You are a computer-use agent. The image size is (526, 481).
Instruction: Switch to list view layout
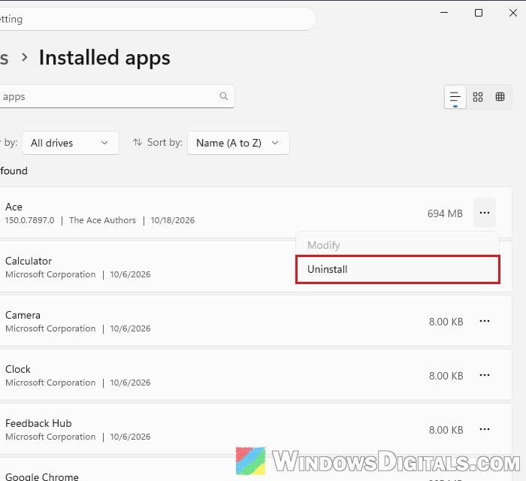pyautogui.click(x=455, y=97)
